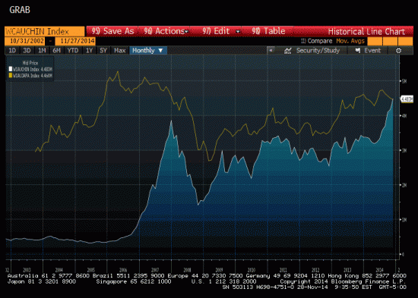Expand the Edit dropdown menu
Screen dimensions: 418x298
click(x=220, y=31)
